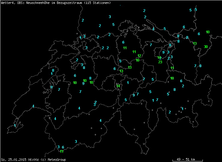Select the green 30 snow depth value

205,46
